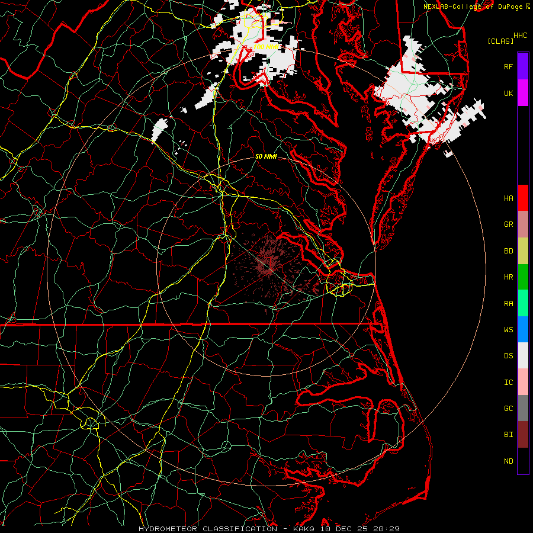533x533 pixels.
Task: Select the IC pink legend swatch
Action: (523, 382)
